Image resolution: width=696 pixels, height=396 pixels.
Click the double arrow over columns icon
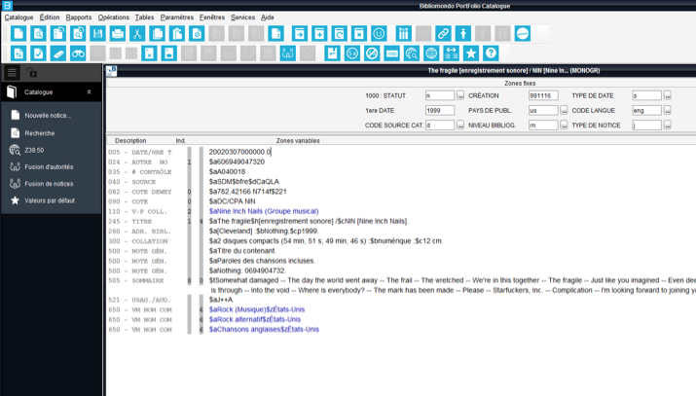(x=451, y=54)
